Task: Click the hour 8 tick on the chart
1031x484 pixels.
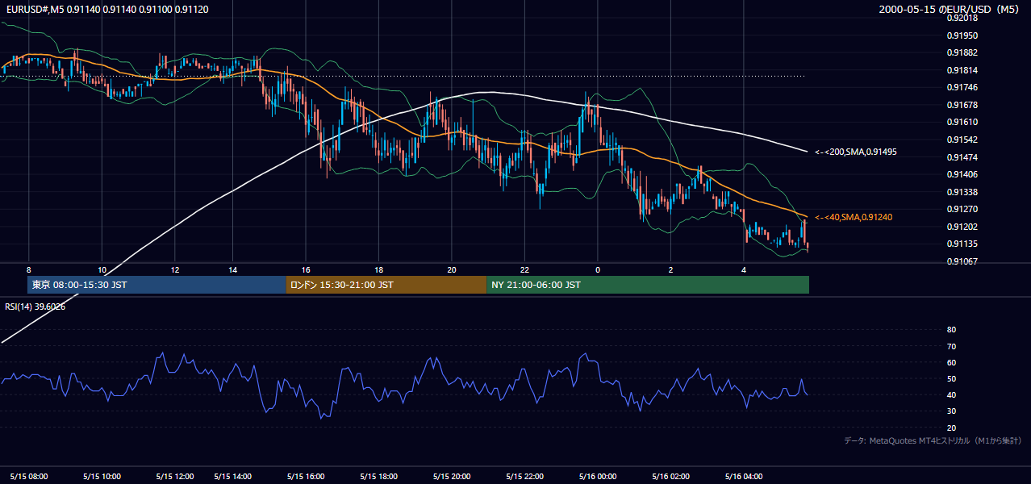Action: click(29, 269)
